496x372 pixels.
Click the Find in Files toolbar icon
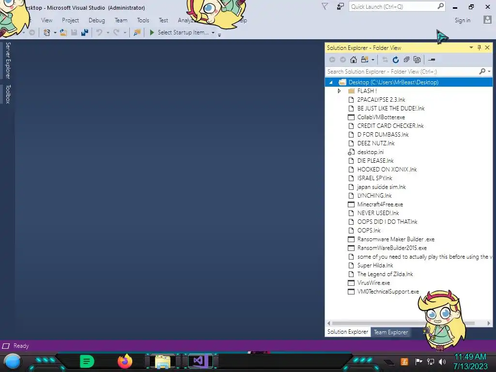point(137,32)
